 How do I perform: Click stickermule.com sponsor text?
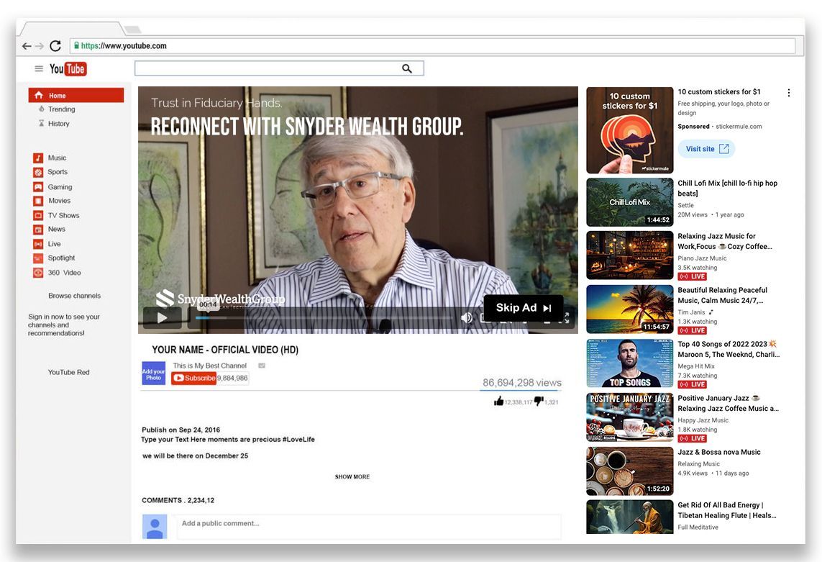click(x=739, y=127)
